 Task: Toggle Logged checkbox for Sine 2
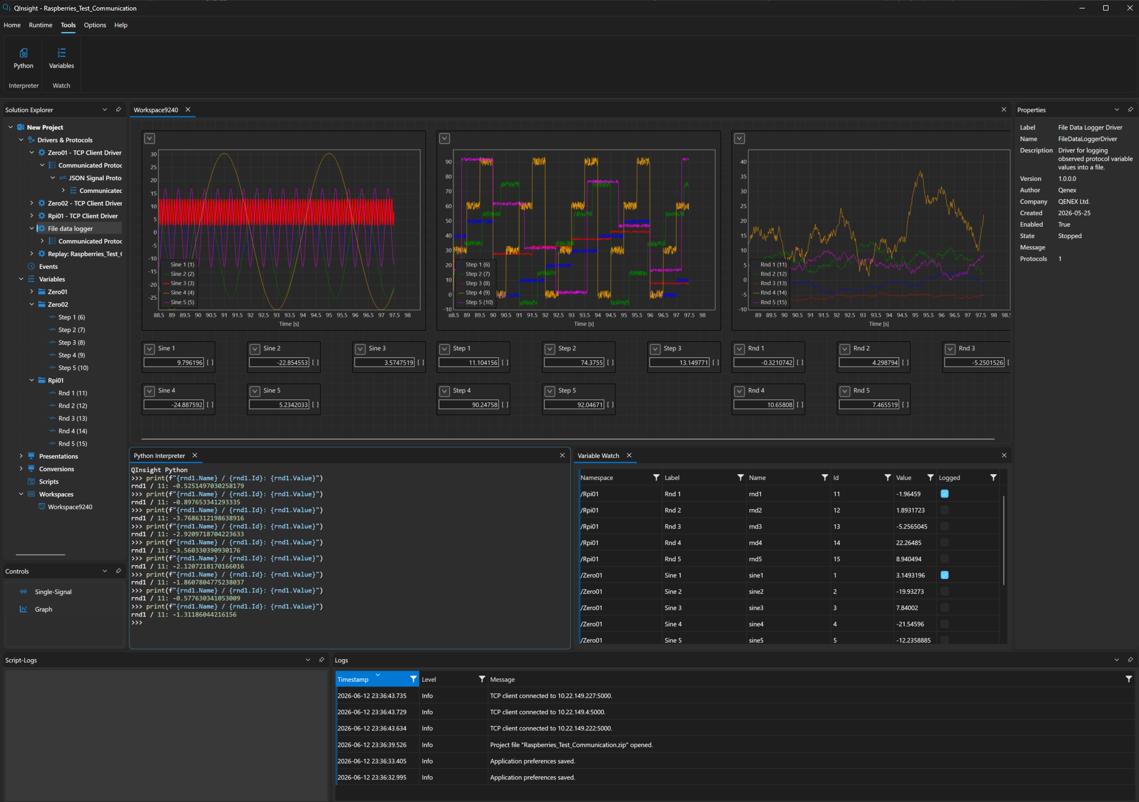[945, 591]
